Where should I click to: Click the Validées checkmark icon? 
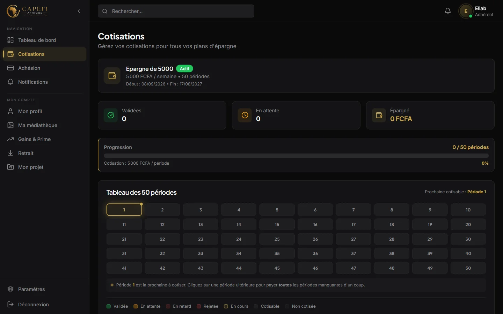111,115
